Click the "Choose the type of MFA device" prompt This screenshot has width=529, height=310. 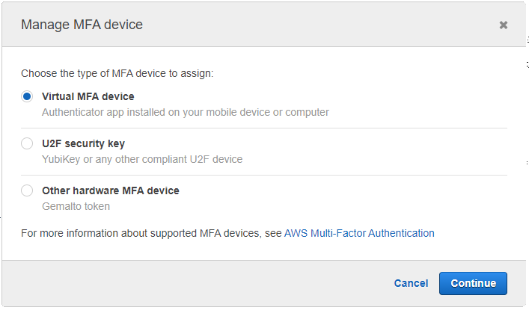(x=117, y=73)
